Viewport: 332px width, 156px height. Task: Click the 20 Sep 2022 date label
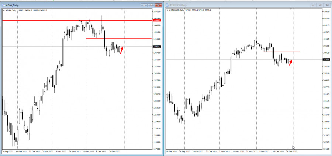coord(8,152)
